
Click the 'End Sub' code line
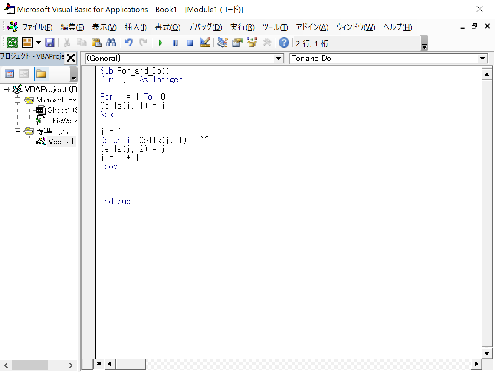(115, 201)
